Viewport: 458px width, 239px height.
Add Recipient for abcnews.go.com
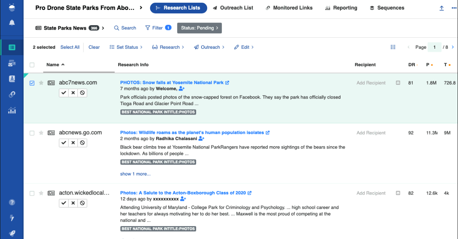tap(371, 133)
